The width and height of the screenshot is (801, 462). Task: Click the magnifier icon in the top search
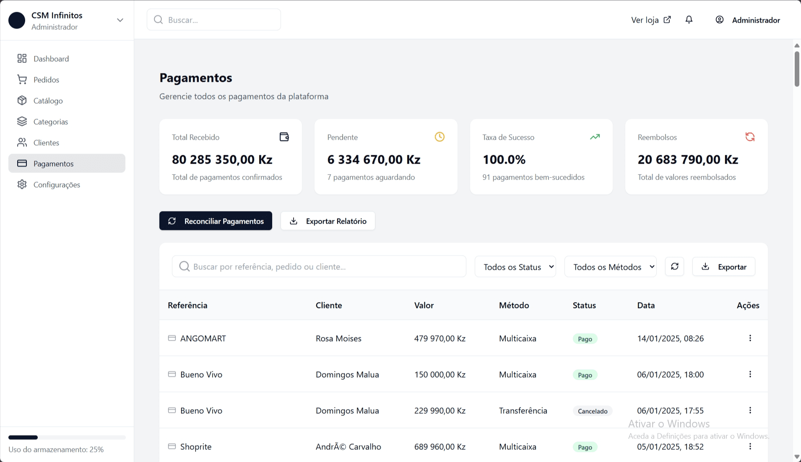[158, 20]
